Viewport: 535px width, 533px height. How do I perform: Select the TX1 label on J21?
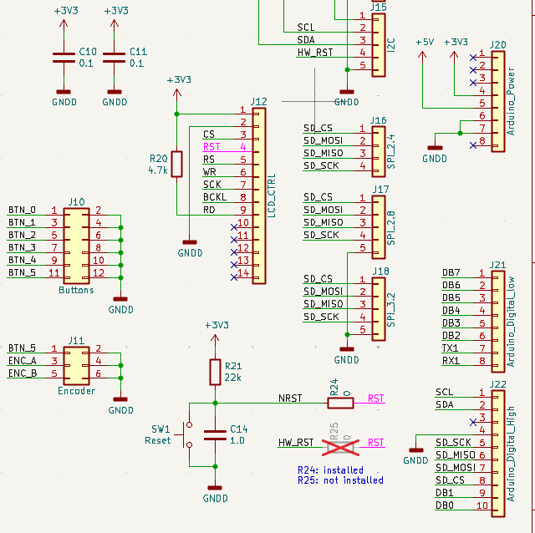pyautogui.click(x=450, y=348)
